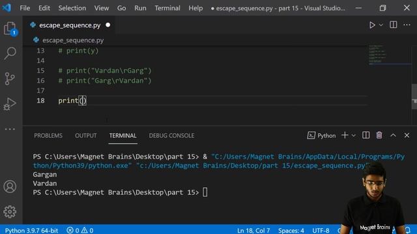Click the editor vertical scrollbar
Viewport: 417px width, 234px height.
[x=414, y=97]
